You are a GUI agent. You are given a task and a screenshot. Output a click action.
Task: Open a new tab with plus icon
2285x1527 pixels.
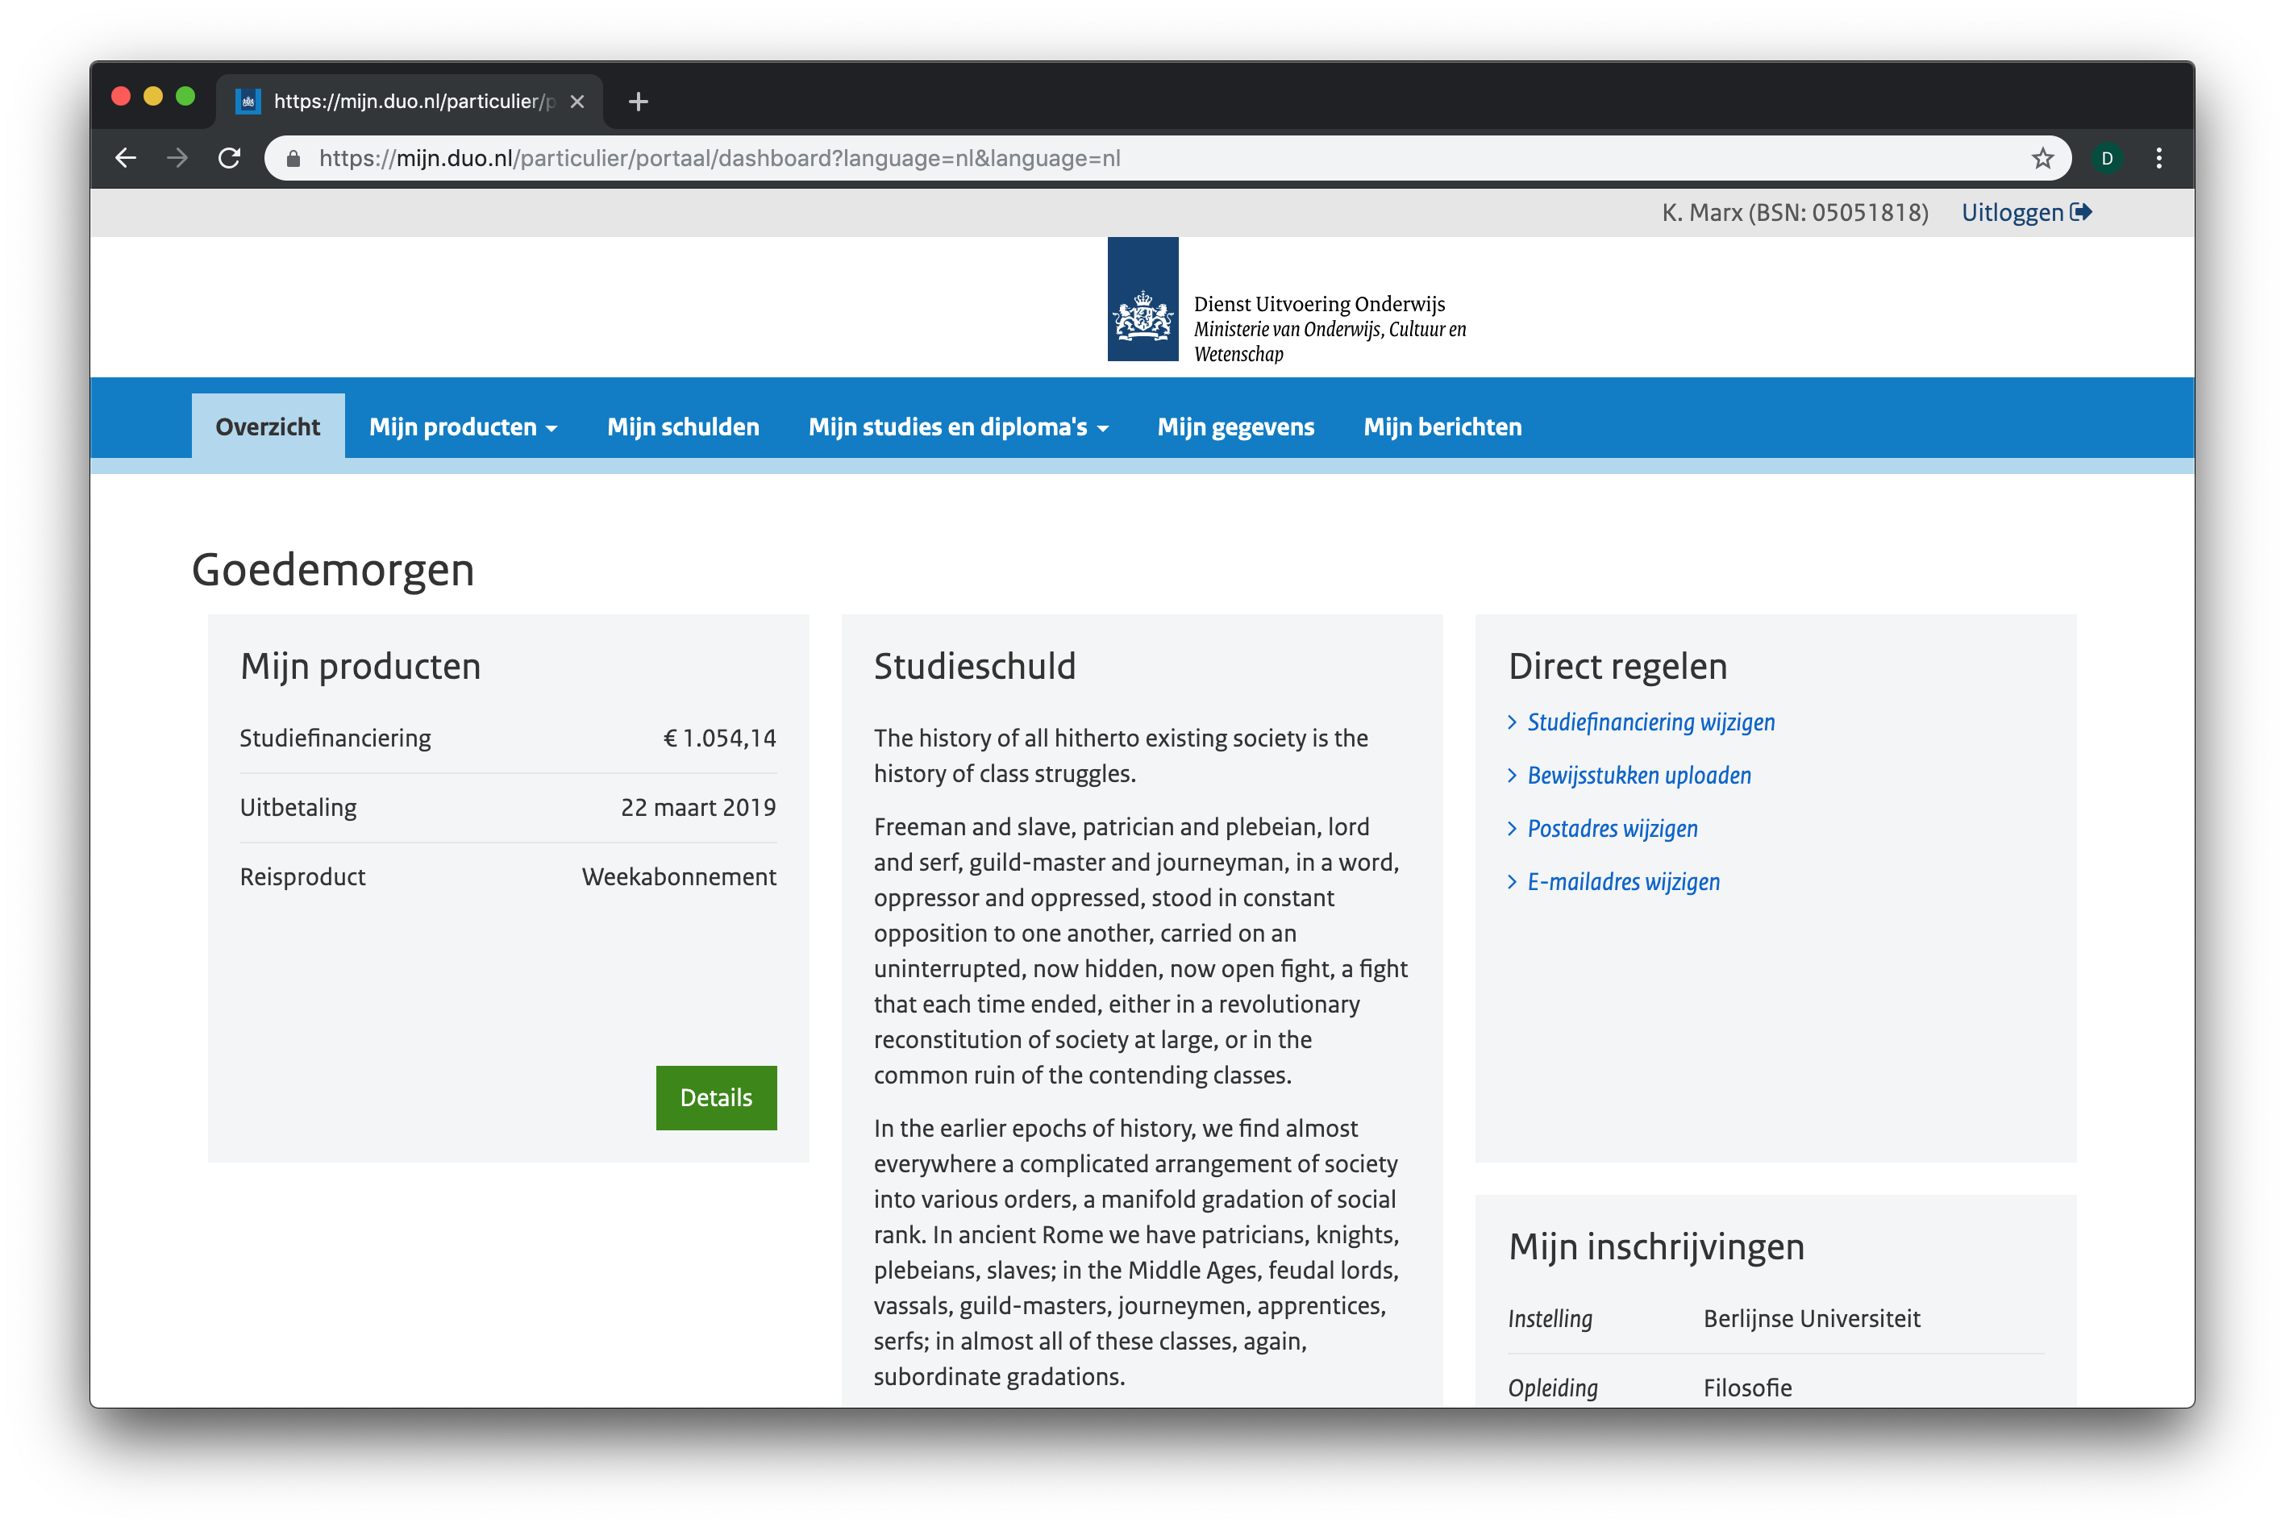[638, 102]
